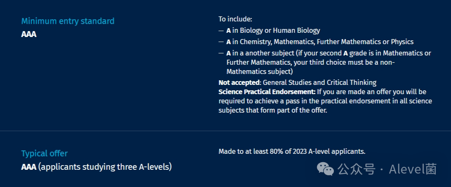Select the bold AAA minimum entry grade
Image resolution: width=451 pixels, height=187 pixels.
[x=29, y=34]
